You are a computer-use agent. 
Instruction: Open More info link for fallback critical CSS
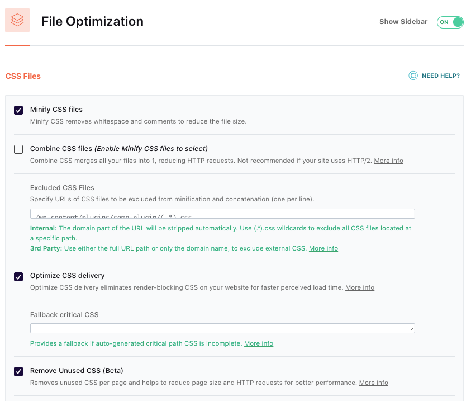(x=259, y=343)
